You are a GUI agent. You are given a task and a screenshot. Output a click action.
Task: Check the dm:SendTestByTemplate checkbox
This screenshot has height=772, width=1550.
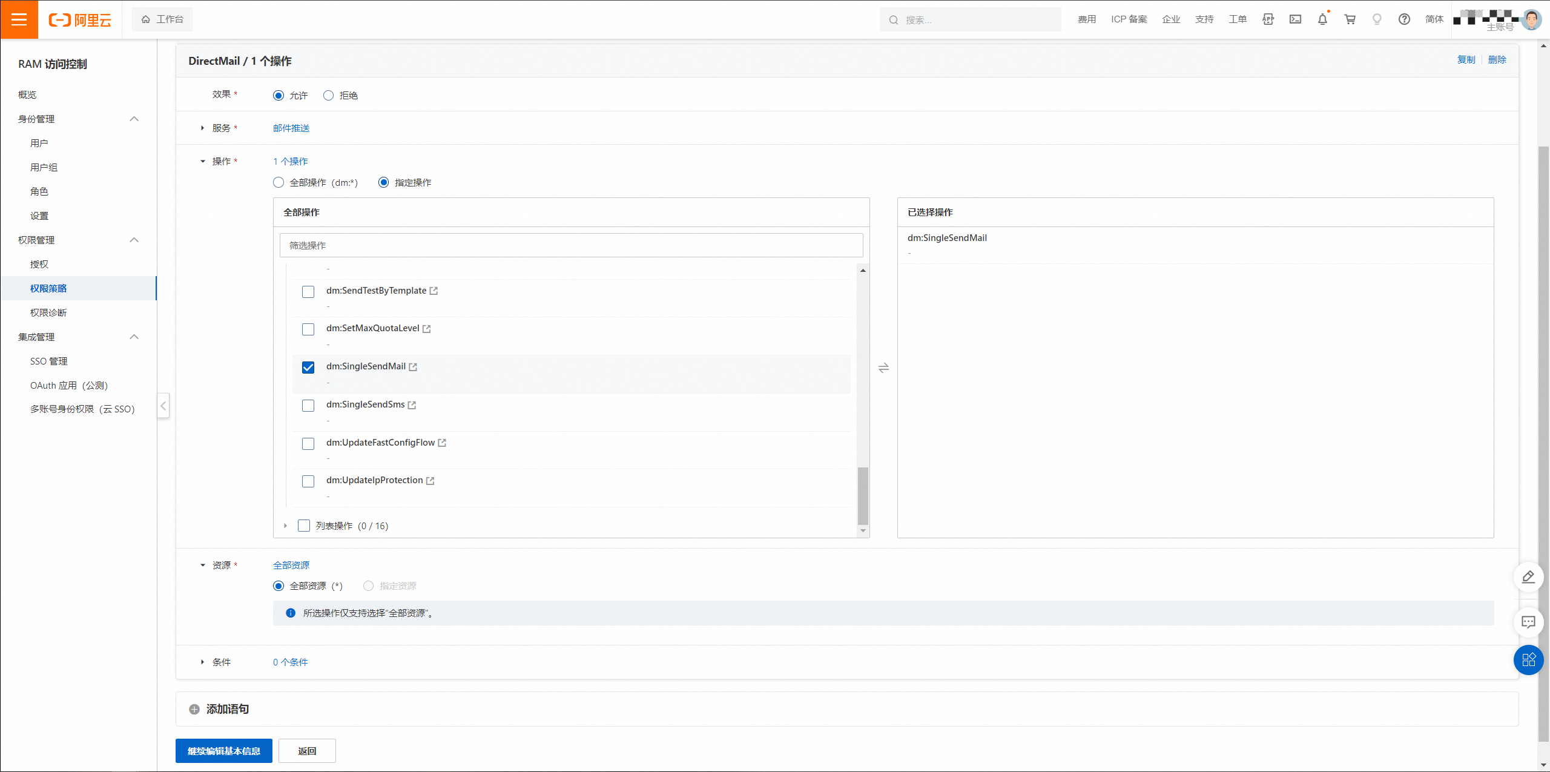[x=308, y=292]
